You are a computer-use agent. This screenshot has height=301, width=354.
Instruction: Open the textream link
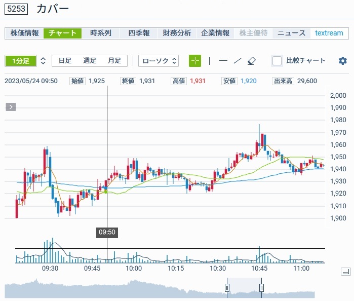(x=329, y=33)
